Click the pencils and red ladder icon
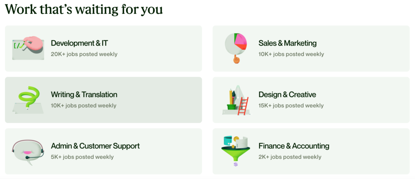Image resolution: width=415 pixels, height=179 pixels. coord(236,100)
